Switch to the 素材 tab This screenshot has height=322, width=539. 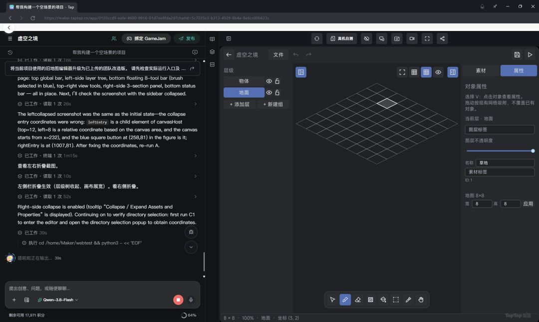coord(481,70)
